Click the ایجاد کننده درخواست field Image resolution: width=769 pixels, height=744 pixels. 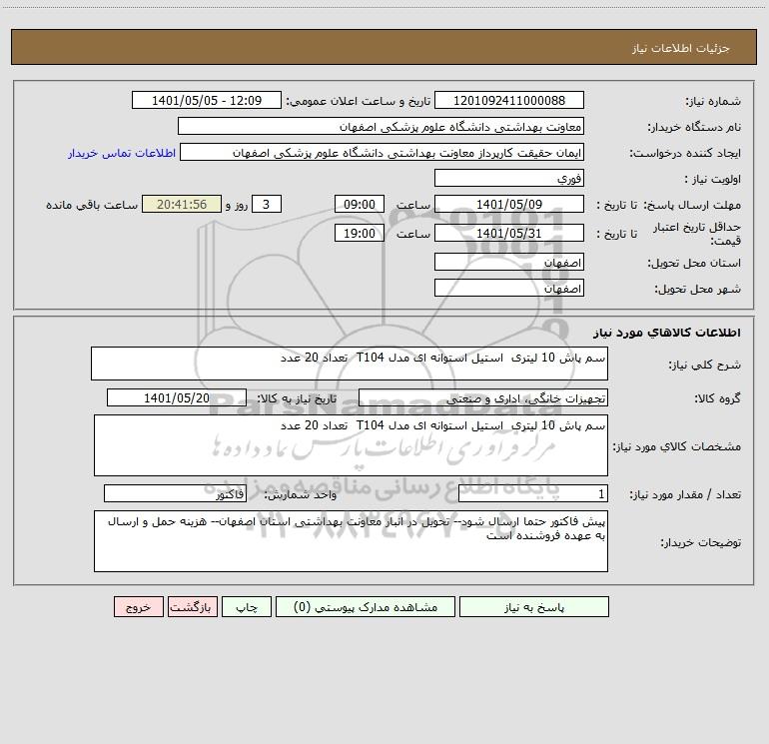click(x=383, y=152)
